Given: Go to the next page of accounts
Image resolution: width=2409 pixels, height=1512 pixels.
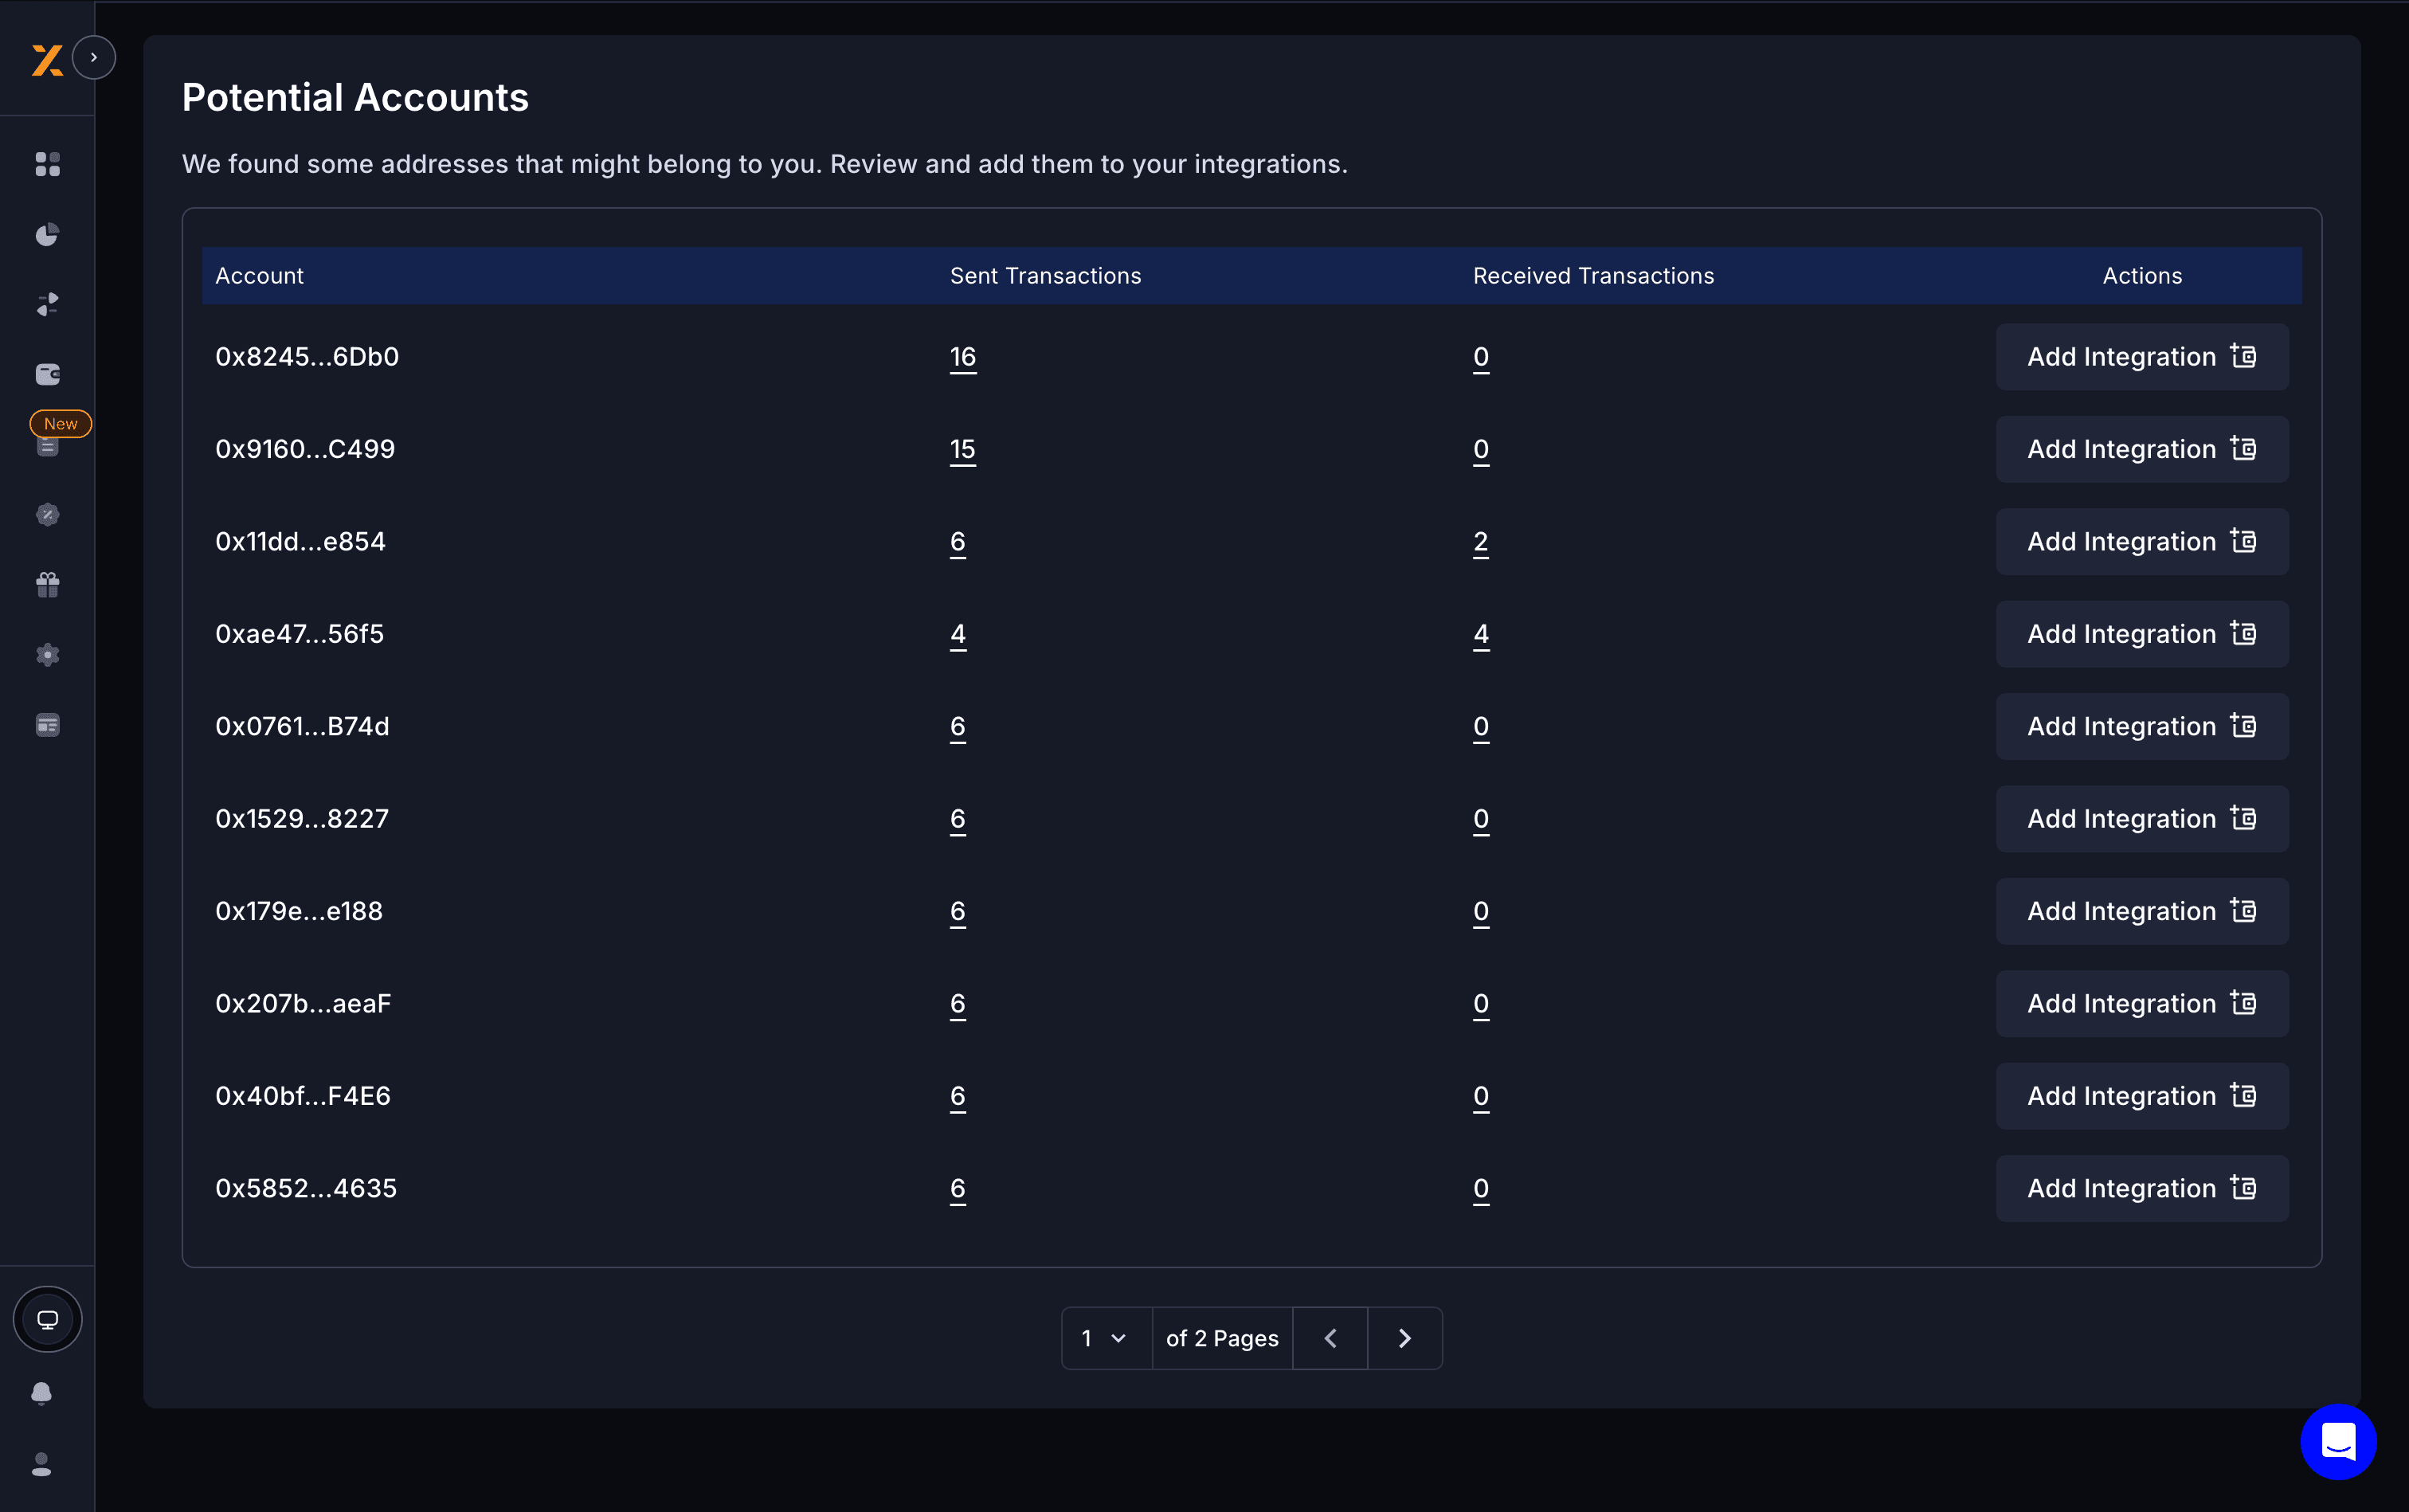Looking at the screenshot, I should tap(1404, 1337).
